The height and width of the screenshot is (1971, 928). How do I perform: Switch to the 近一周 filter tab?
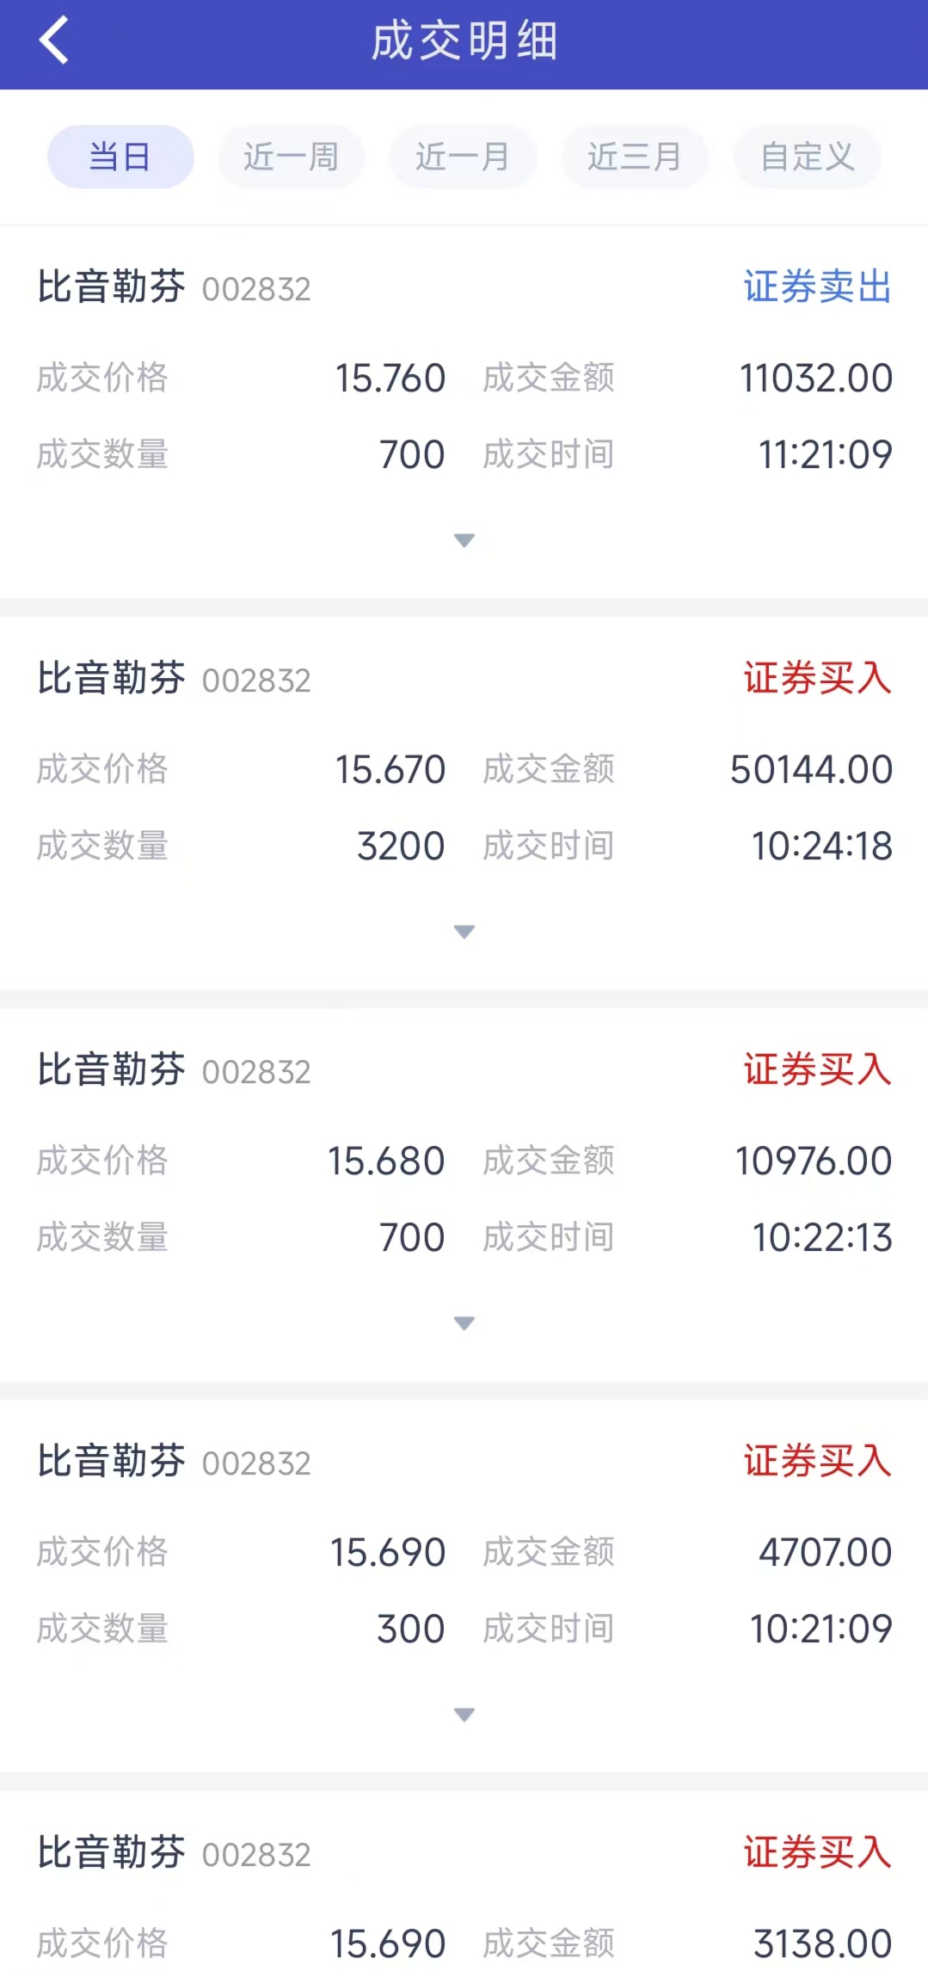(291, 157)
